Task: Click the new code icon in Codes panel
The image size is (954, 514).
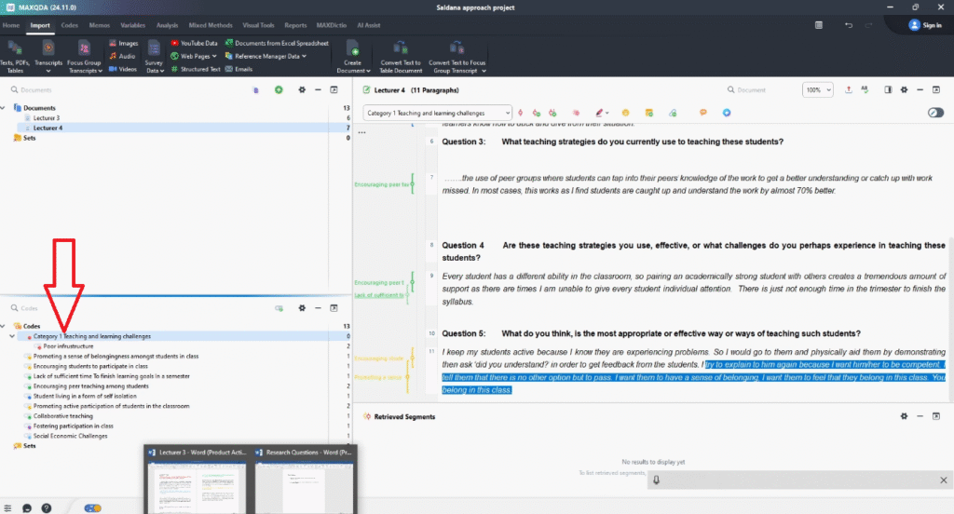Action: coord(279,307)
